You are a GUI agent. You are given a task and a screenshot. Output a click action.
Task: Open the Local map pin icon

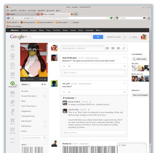[x=12, y=111]
